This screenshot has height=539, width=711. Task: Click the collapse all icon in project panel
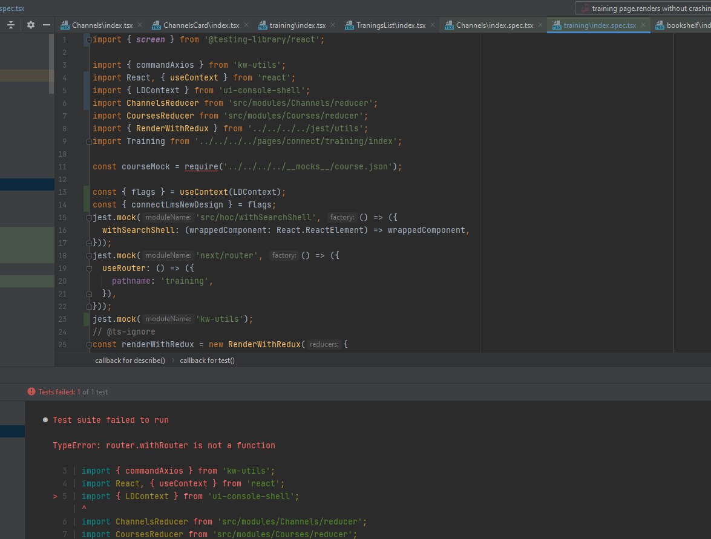click(x=10, y=25)
